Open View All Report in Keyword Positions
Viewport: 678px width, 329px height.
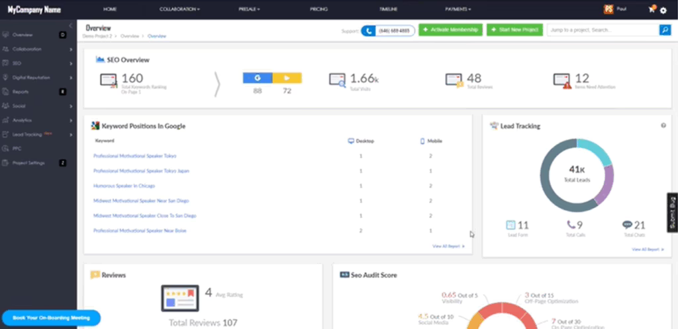pos(448,246)
